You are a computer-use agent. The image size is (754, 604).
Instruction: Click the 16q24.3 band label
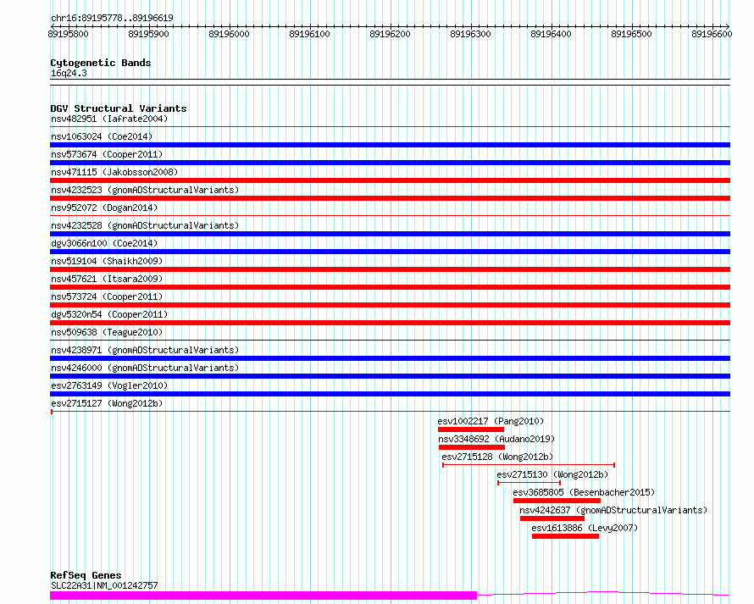(69, 73)
